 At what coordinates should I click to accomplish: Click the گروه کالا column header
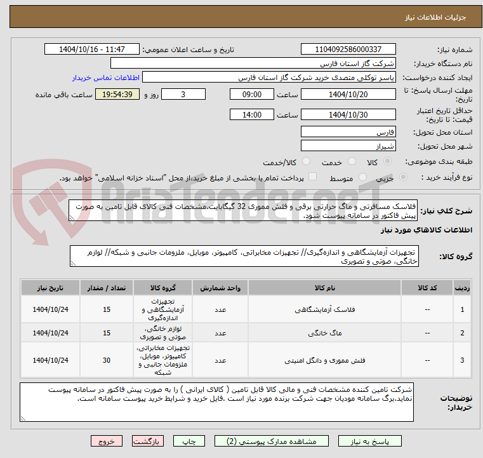point(162,288)
